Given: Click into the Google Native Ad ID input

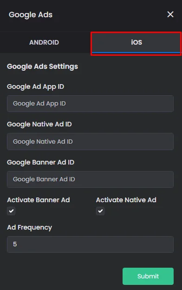Looking at the screenshot, I should click(x=90, y=141).
